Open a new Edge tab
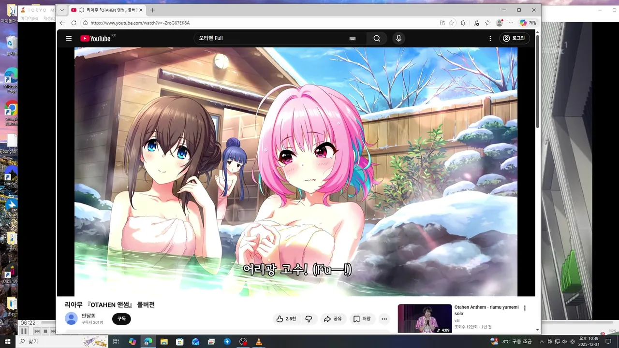The height and width of the screenshot is (348, 619). tap(152, 10)
